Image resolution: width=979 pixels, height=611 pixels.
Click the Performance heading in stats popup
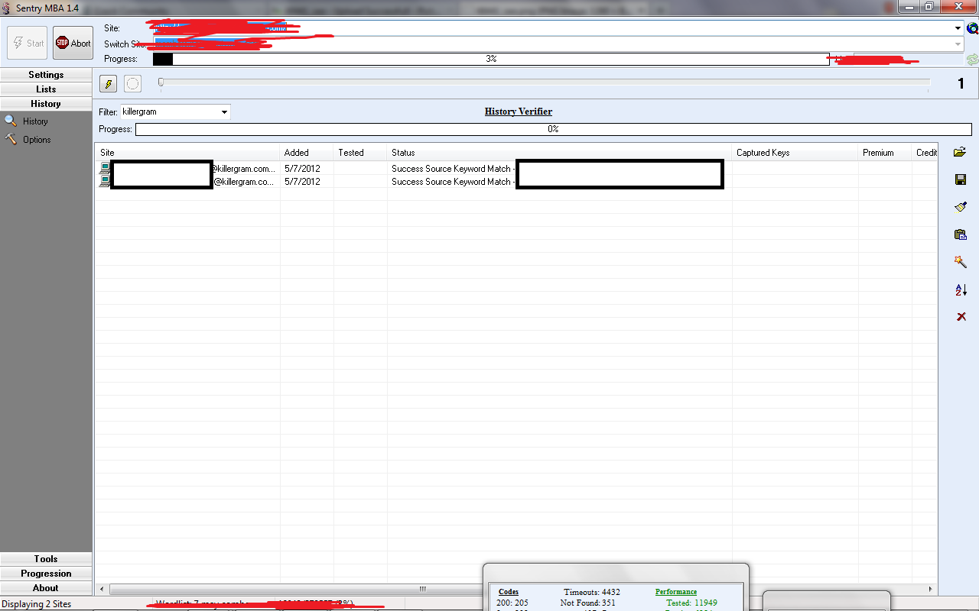676,592
